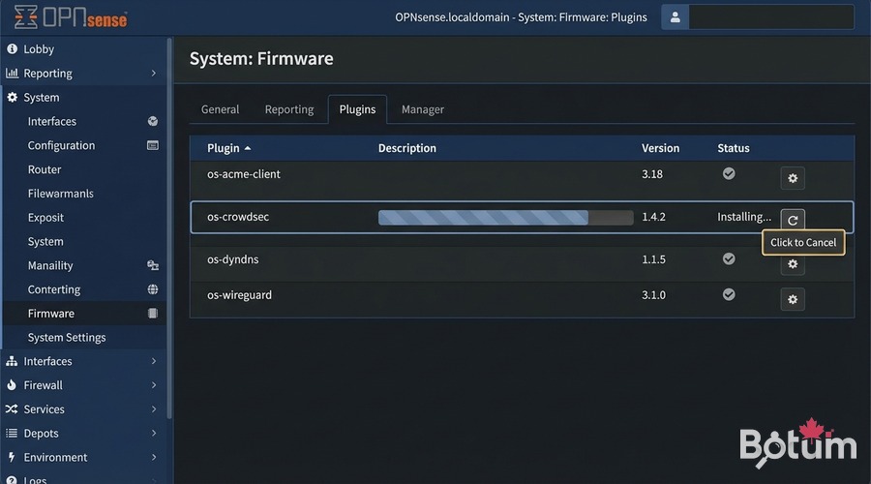Open System Settings in sidebar
This screenshot has height=484, width=871.
click(66, 337)
